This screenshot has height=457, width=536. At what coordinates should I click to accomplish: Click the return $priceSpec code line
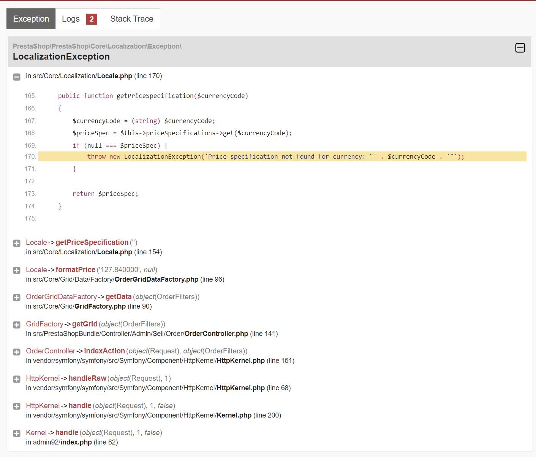(x=106, y=194)
